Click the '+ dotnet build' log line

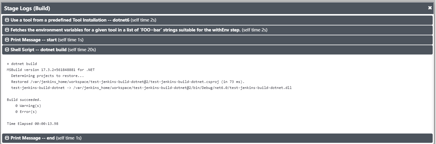[22, 64]
